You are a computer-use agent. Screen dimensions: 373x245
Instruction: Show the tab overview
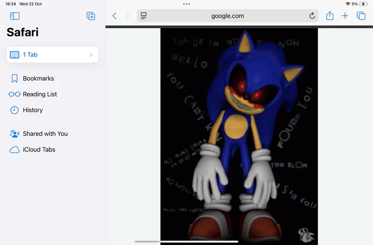[x=361, y=16]
